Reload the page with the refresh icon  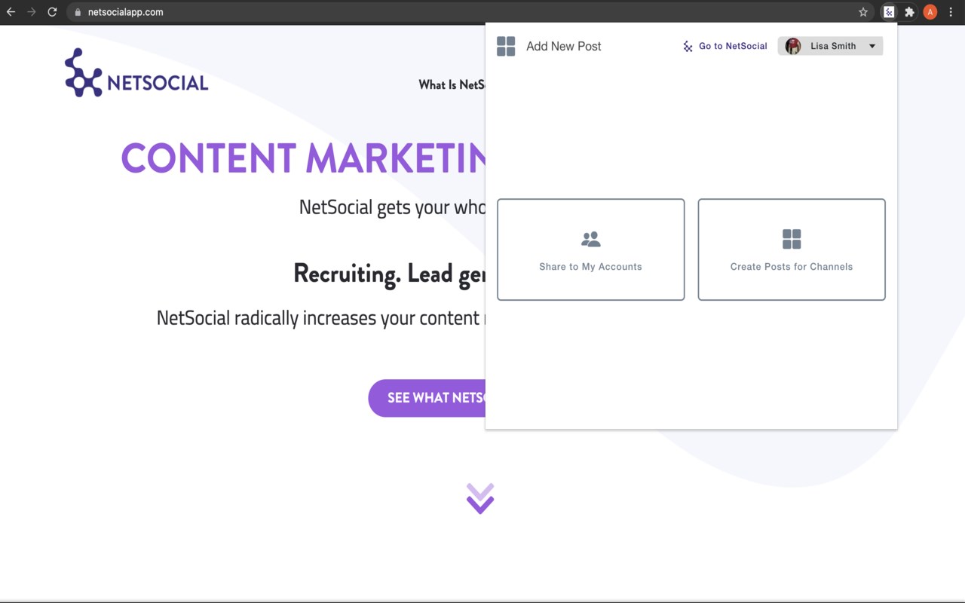pos(52,12)
